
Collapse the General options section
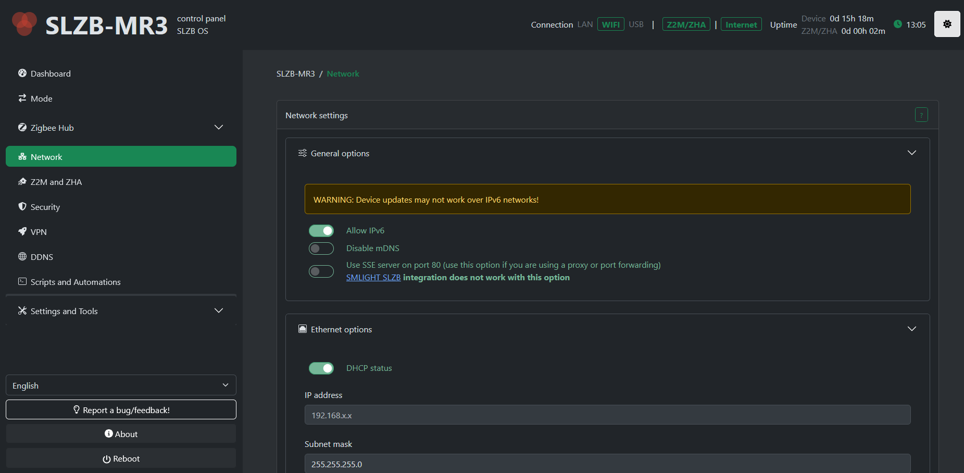coord(911,153)
